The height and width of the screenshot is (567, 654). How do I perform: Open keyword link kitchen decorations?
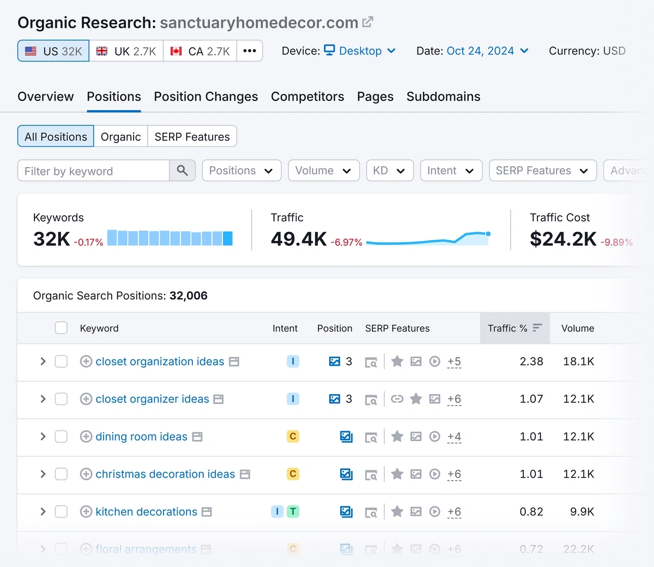pos(146,512)
